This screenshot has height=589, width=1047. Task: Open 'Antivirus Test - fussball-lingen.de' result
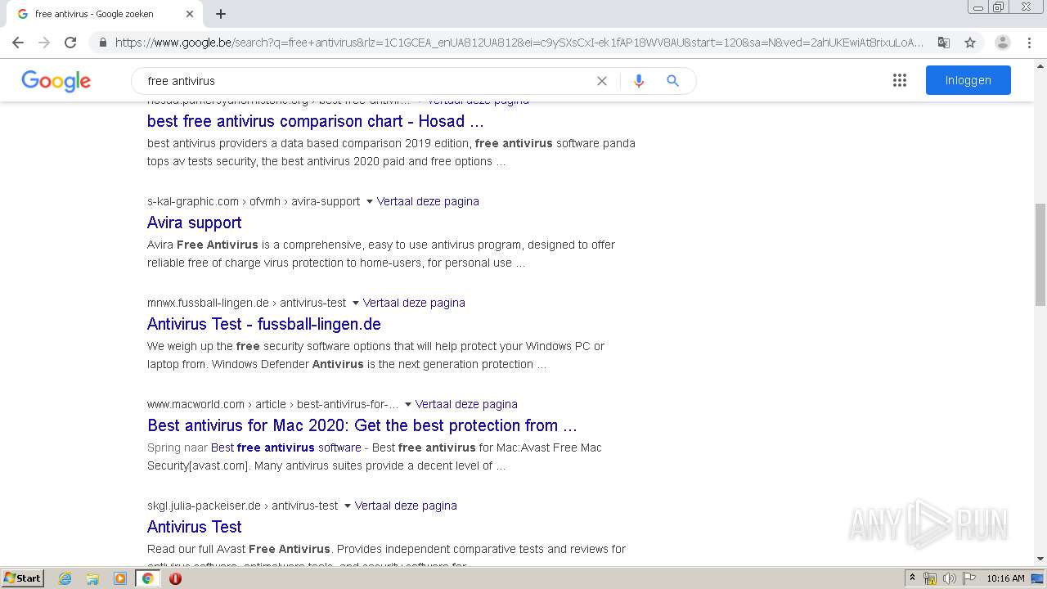[264, 324]
